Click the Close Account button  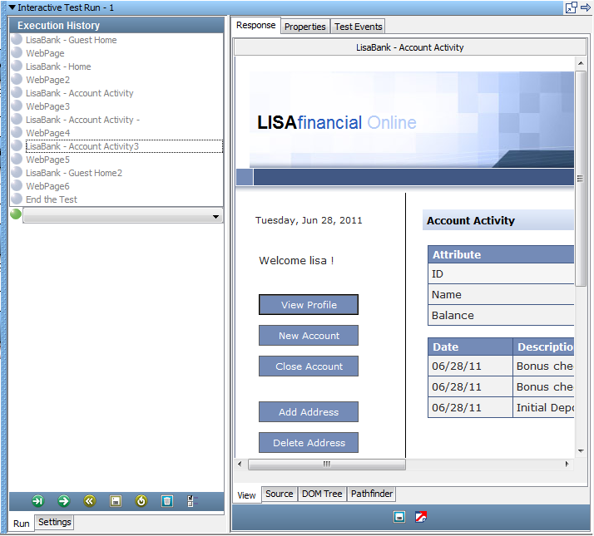click(x=309, y=366)
